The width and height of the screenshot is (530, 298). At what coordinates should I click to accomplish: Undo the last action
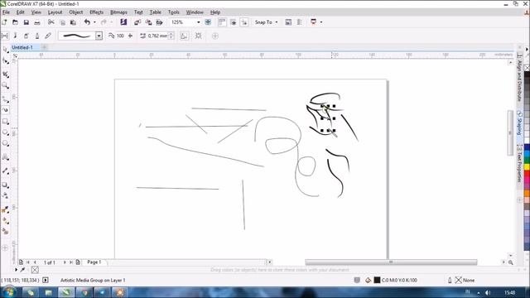point(87,22)
